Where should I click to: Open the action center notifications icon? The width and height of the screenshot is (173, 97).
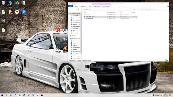170,95
